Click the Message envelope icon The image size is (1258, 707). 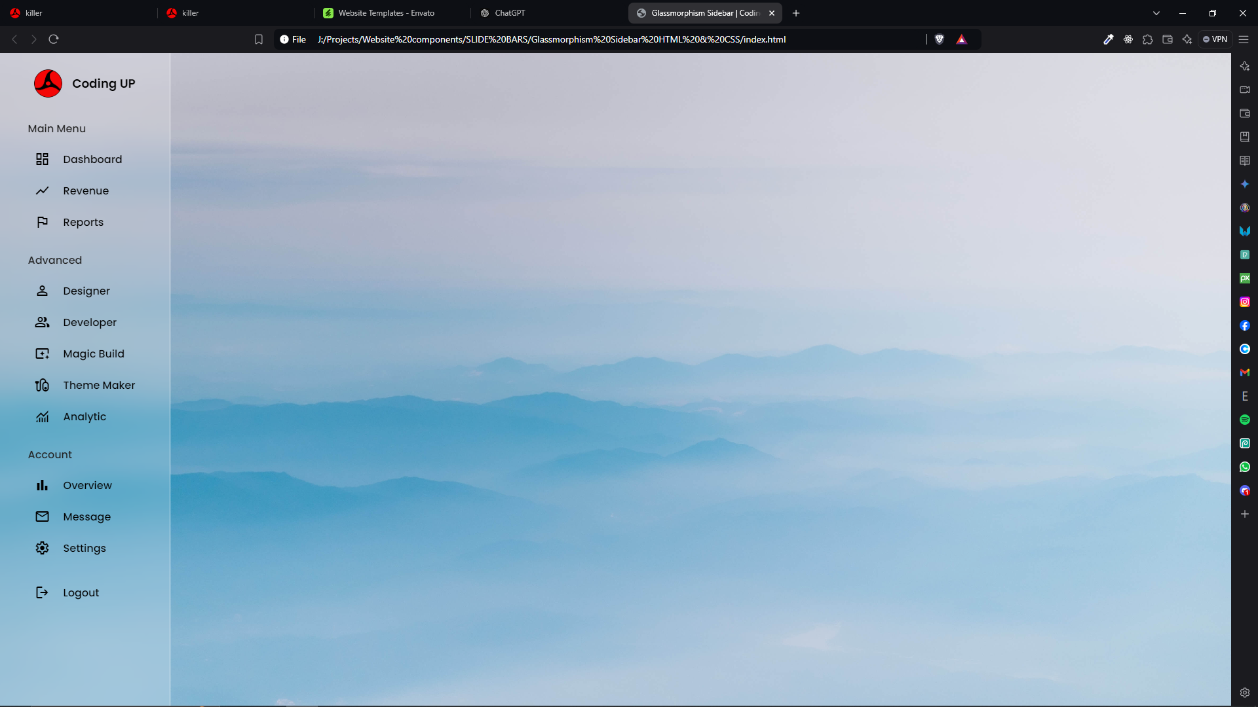point(43,517)
